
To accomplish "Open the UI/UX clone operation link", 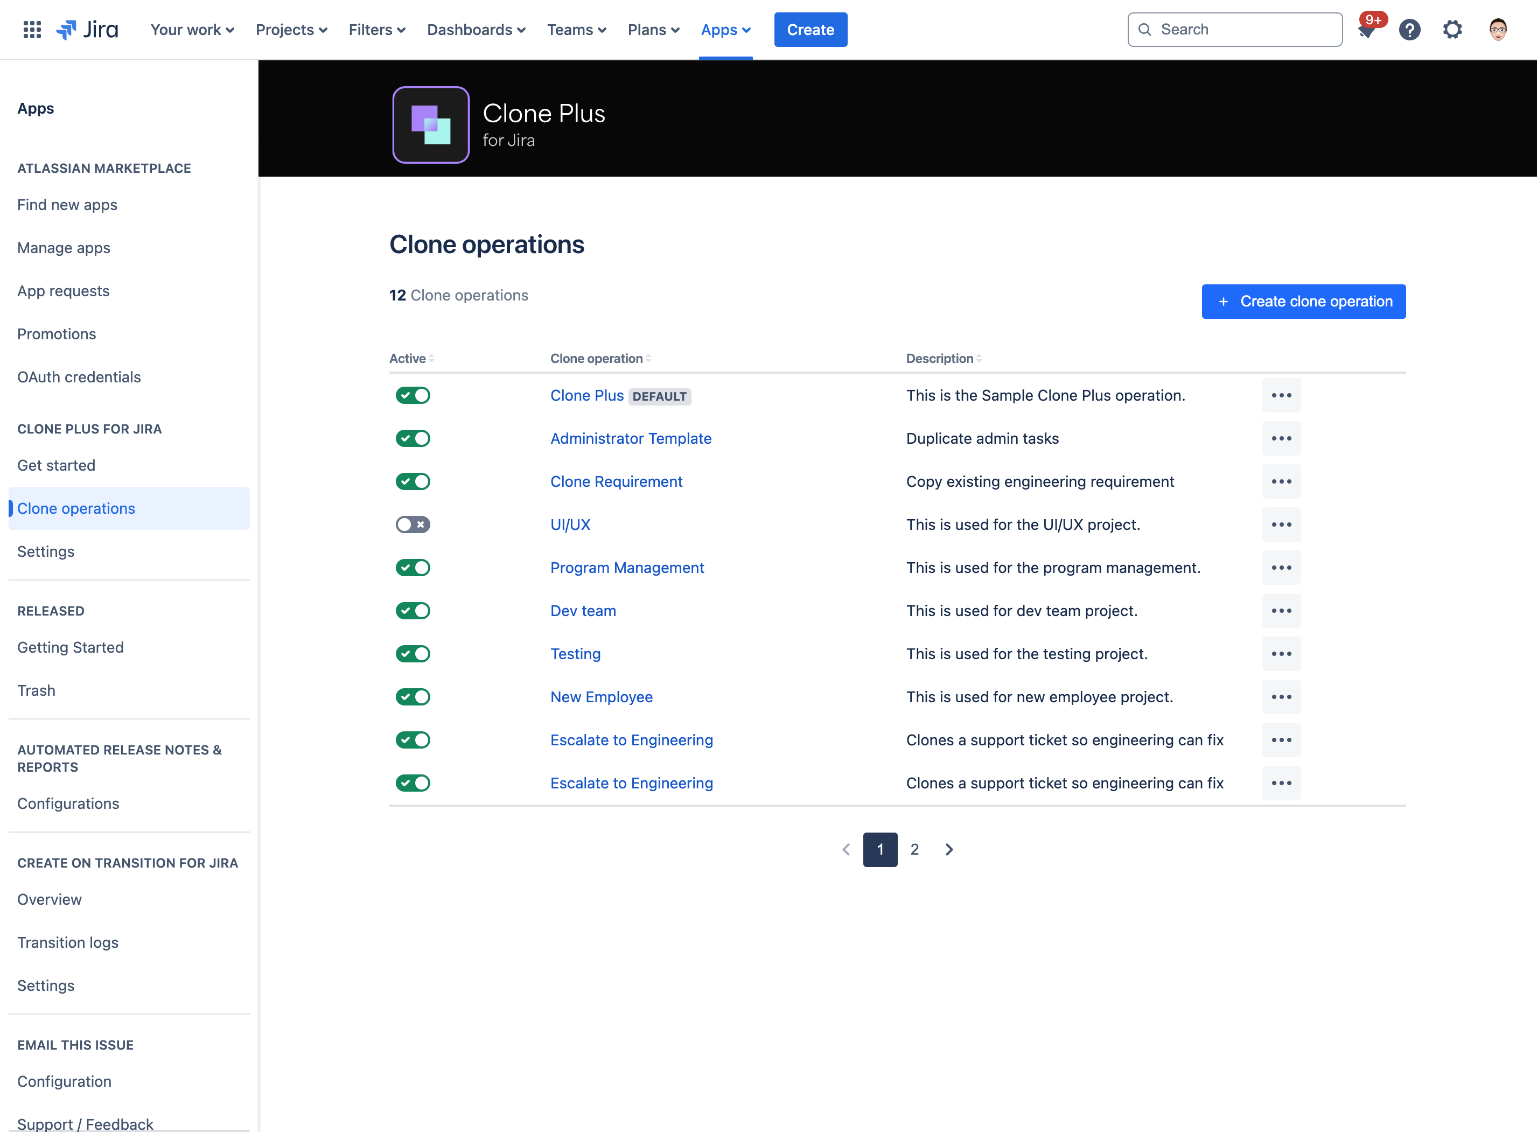I will [x=570, y=525].
